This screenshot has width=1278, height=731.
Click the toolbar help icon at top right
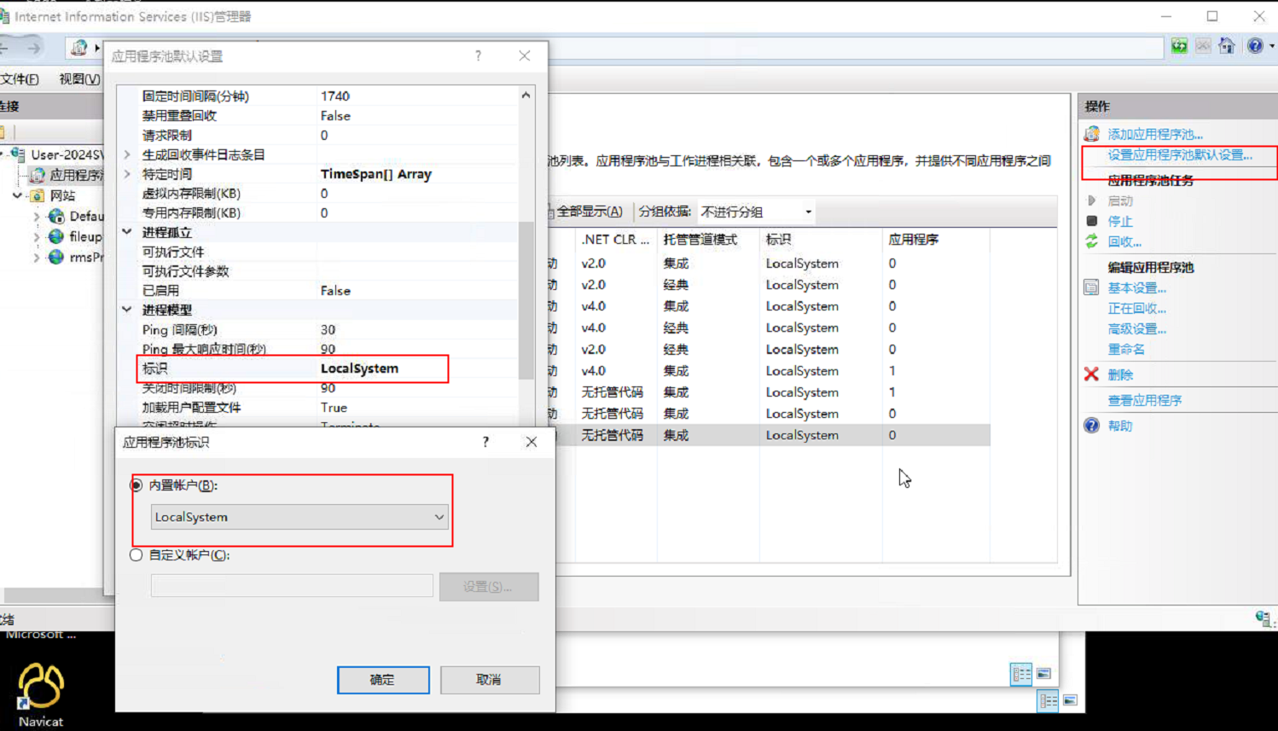tap(1255, 46)
